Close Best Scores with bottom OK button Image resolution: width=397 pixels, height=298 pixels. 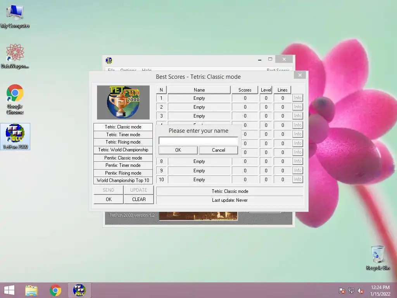[109, 199]
